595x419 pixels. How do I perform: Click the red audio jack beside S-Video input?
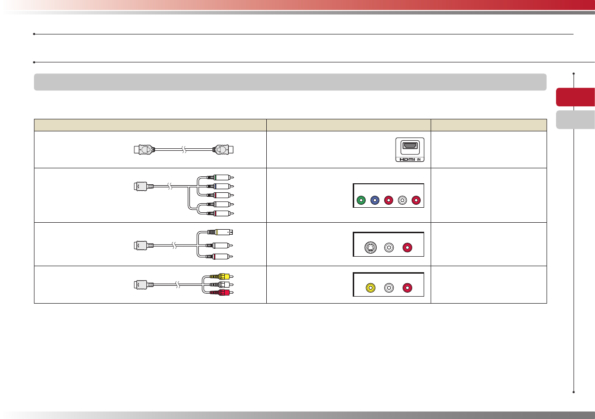[408, 247]
